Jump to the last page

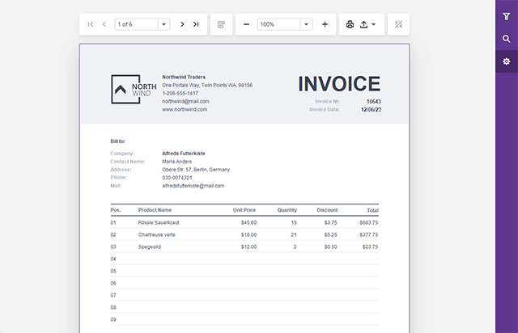click(x=196, y=24)
